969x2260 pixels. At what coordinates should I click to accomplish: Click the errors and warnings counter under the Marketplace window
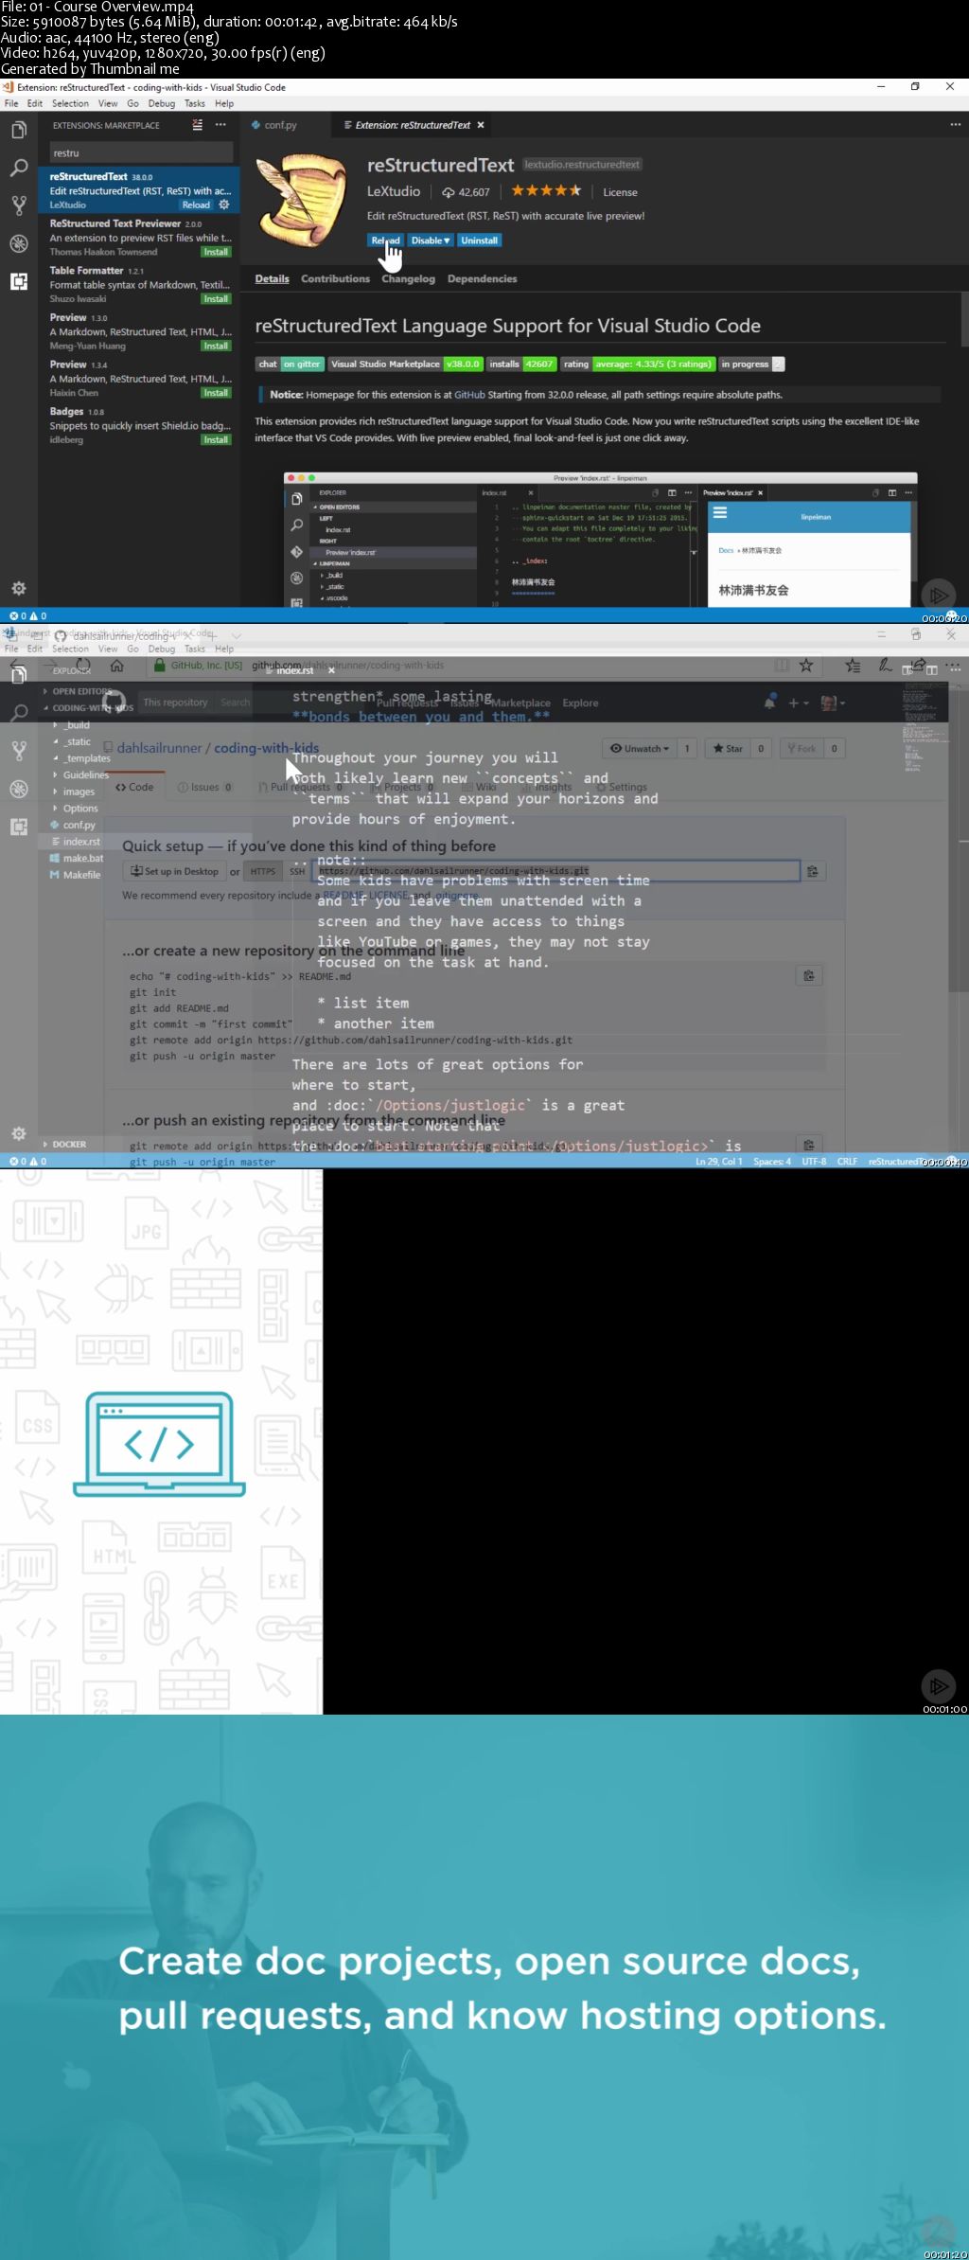pyautogui.click(x=28, y=615)
